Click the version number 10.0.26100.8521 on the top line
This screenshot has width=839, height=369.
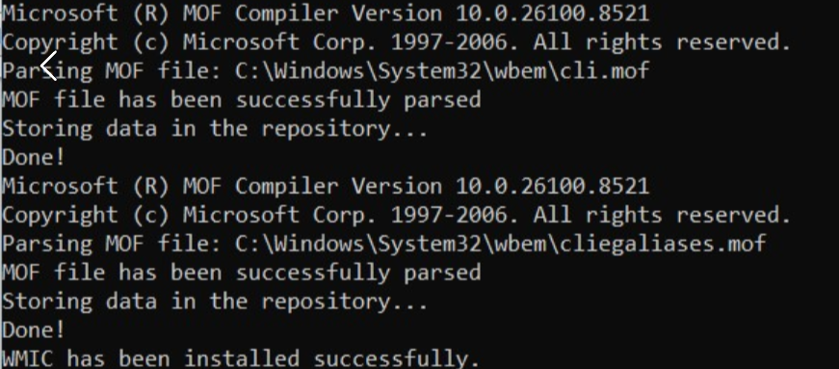click(x=553, y=13)
